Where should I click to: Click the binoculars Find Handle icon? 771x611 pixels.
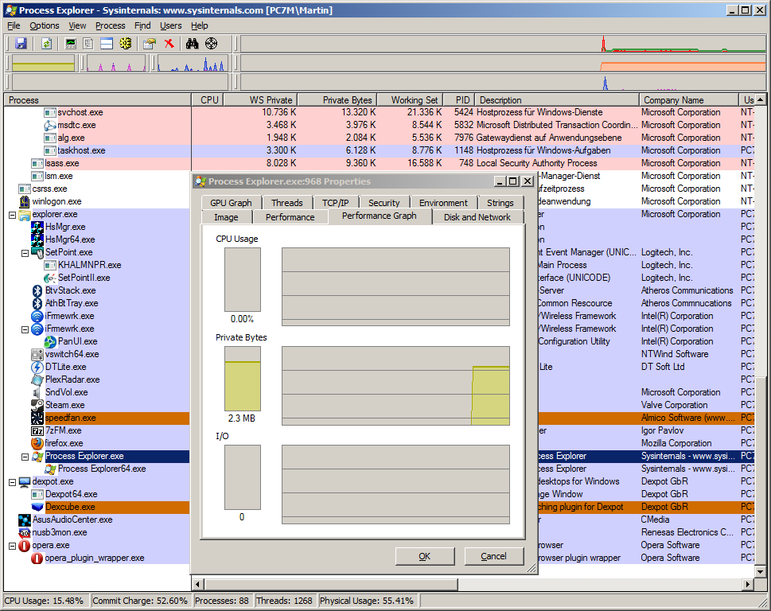point(193,44)
